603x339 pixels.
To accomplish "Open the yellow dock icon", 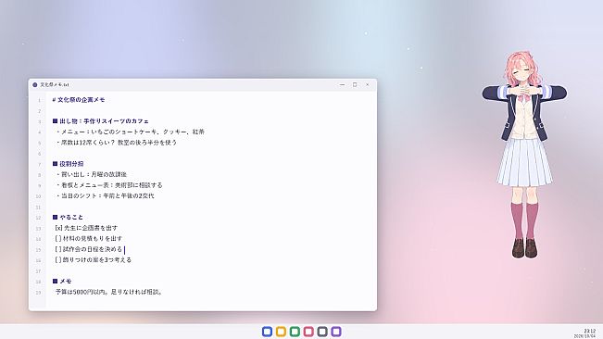I will point(281,332).
